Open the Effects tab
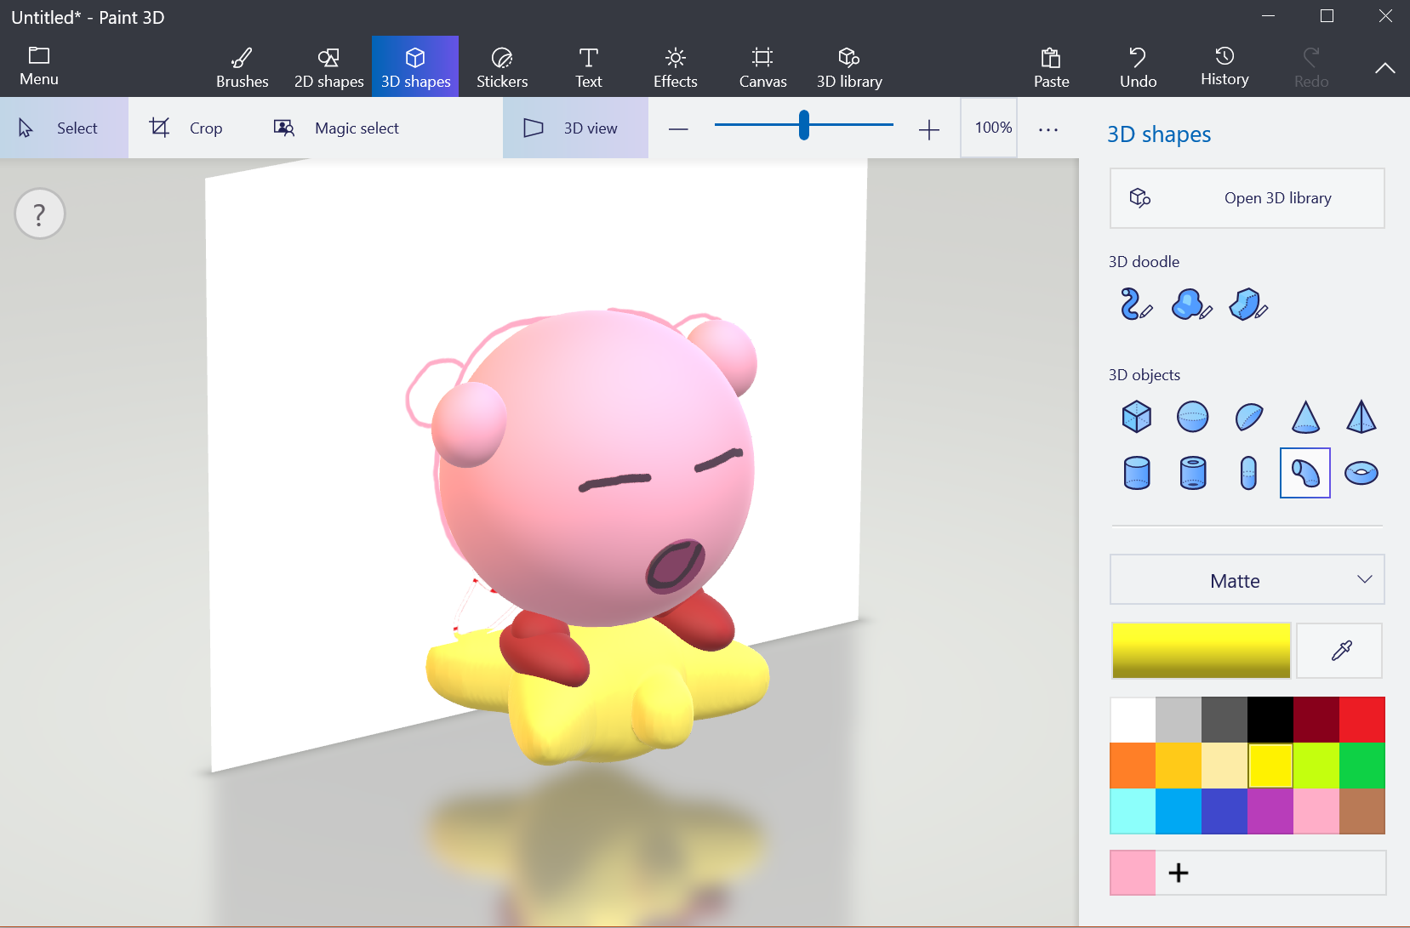 tap(676, 67)
